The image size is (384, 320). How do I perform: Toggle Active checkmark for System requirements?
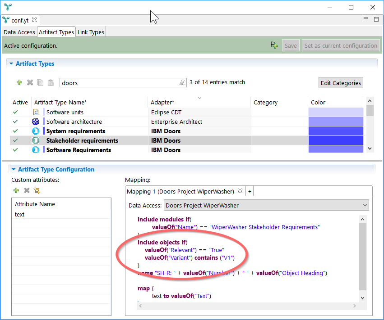coord(15,131)
